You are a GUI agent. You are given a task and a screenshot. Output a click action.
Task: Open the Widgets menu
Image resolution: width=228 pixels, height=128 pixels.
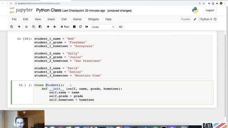click(93, 19)
